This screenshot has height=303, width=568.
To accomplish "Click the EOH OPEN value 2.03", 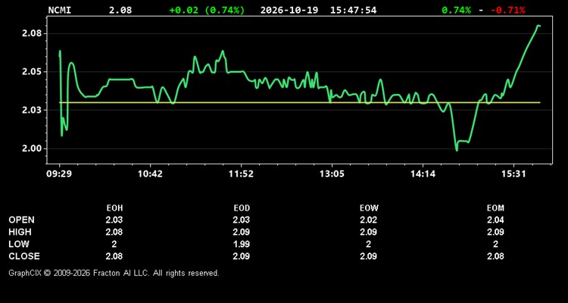I will point(114,220).
